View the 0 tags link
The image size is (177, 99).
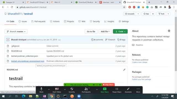pos(121,40)
